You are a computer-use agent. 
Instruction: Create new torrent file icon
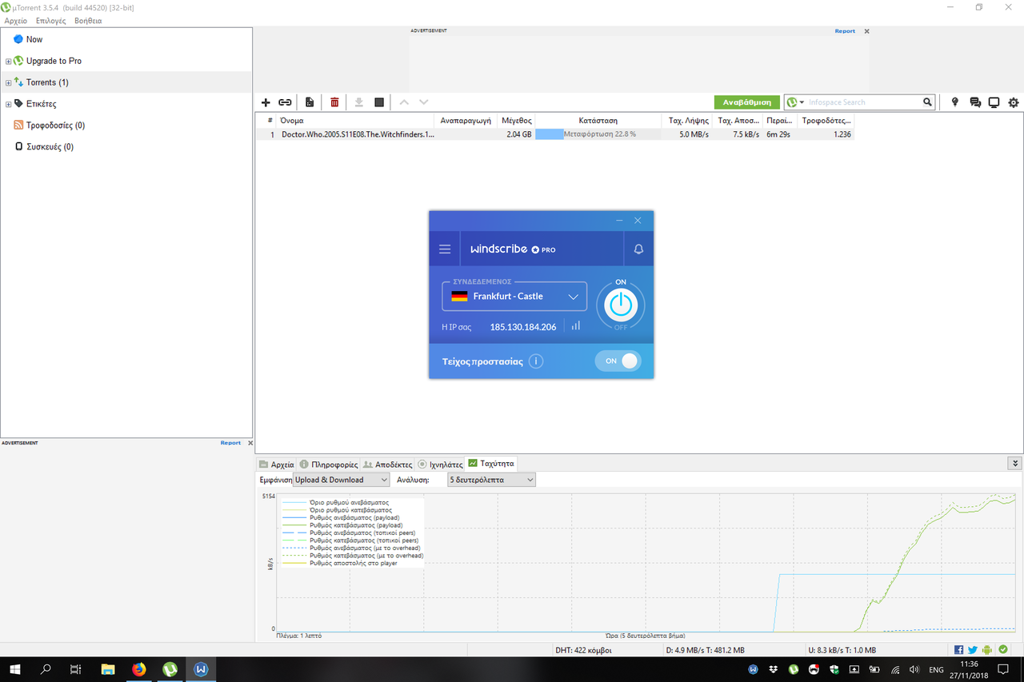(x=310, y=102)
